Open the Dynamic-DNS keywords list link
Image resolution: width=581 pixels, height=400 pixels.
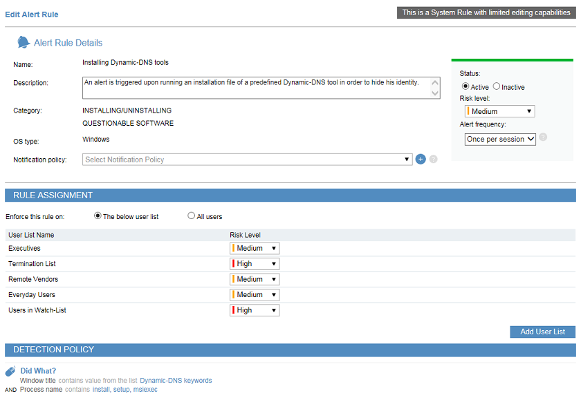[176, 381]
